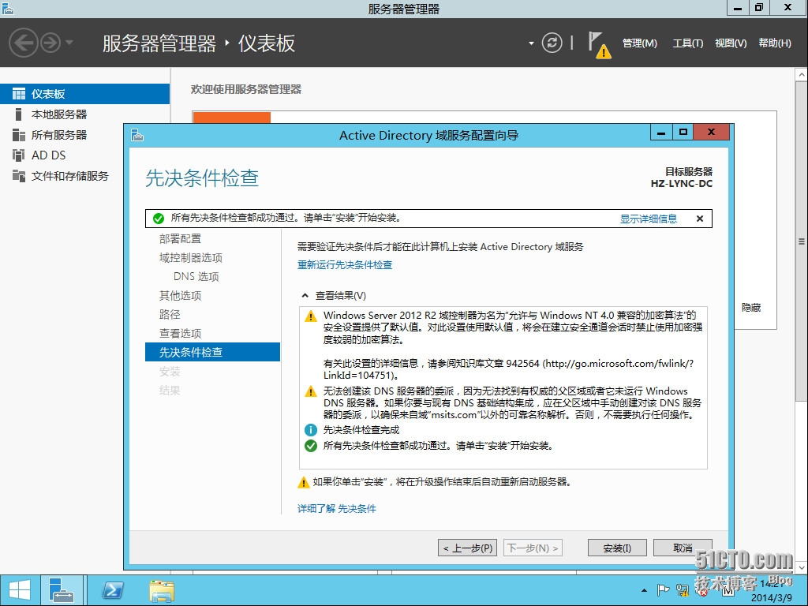Click the Action Center flag in the system tray

coord(663,590)
